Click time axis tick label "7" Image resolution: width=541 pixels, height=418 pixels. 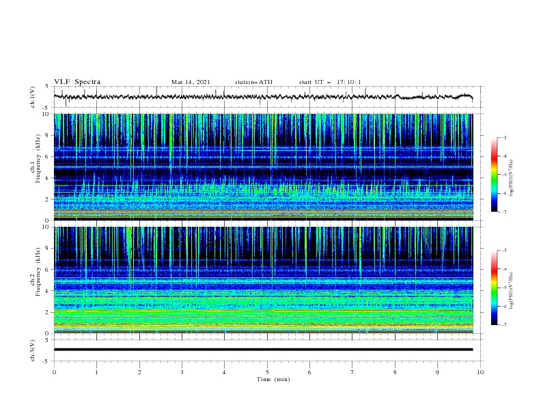352,372
